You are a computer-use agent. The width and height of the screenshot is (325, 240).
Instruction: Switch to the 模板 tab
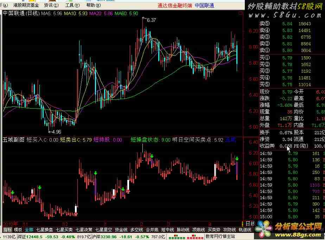click(x=18, y=230)
